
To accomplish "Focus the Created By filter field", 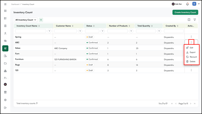I will click(x=174, y=31).
